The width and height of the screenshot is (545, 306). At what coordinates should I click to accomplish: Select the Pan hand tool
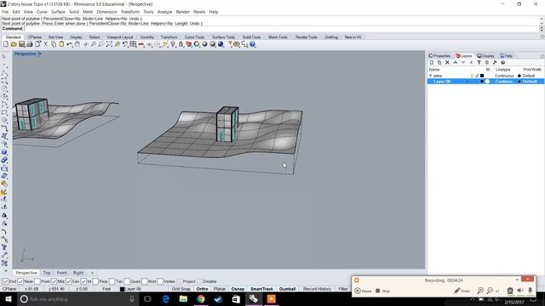pyautogui.click(x=77, y=44)
